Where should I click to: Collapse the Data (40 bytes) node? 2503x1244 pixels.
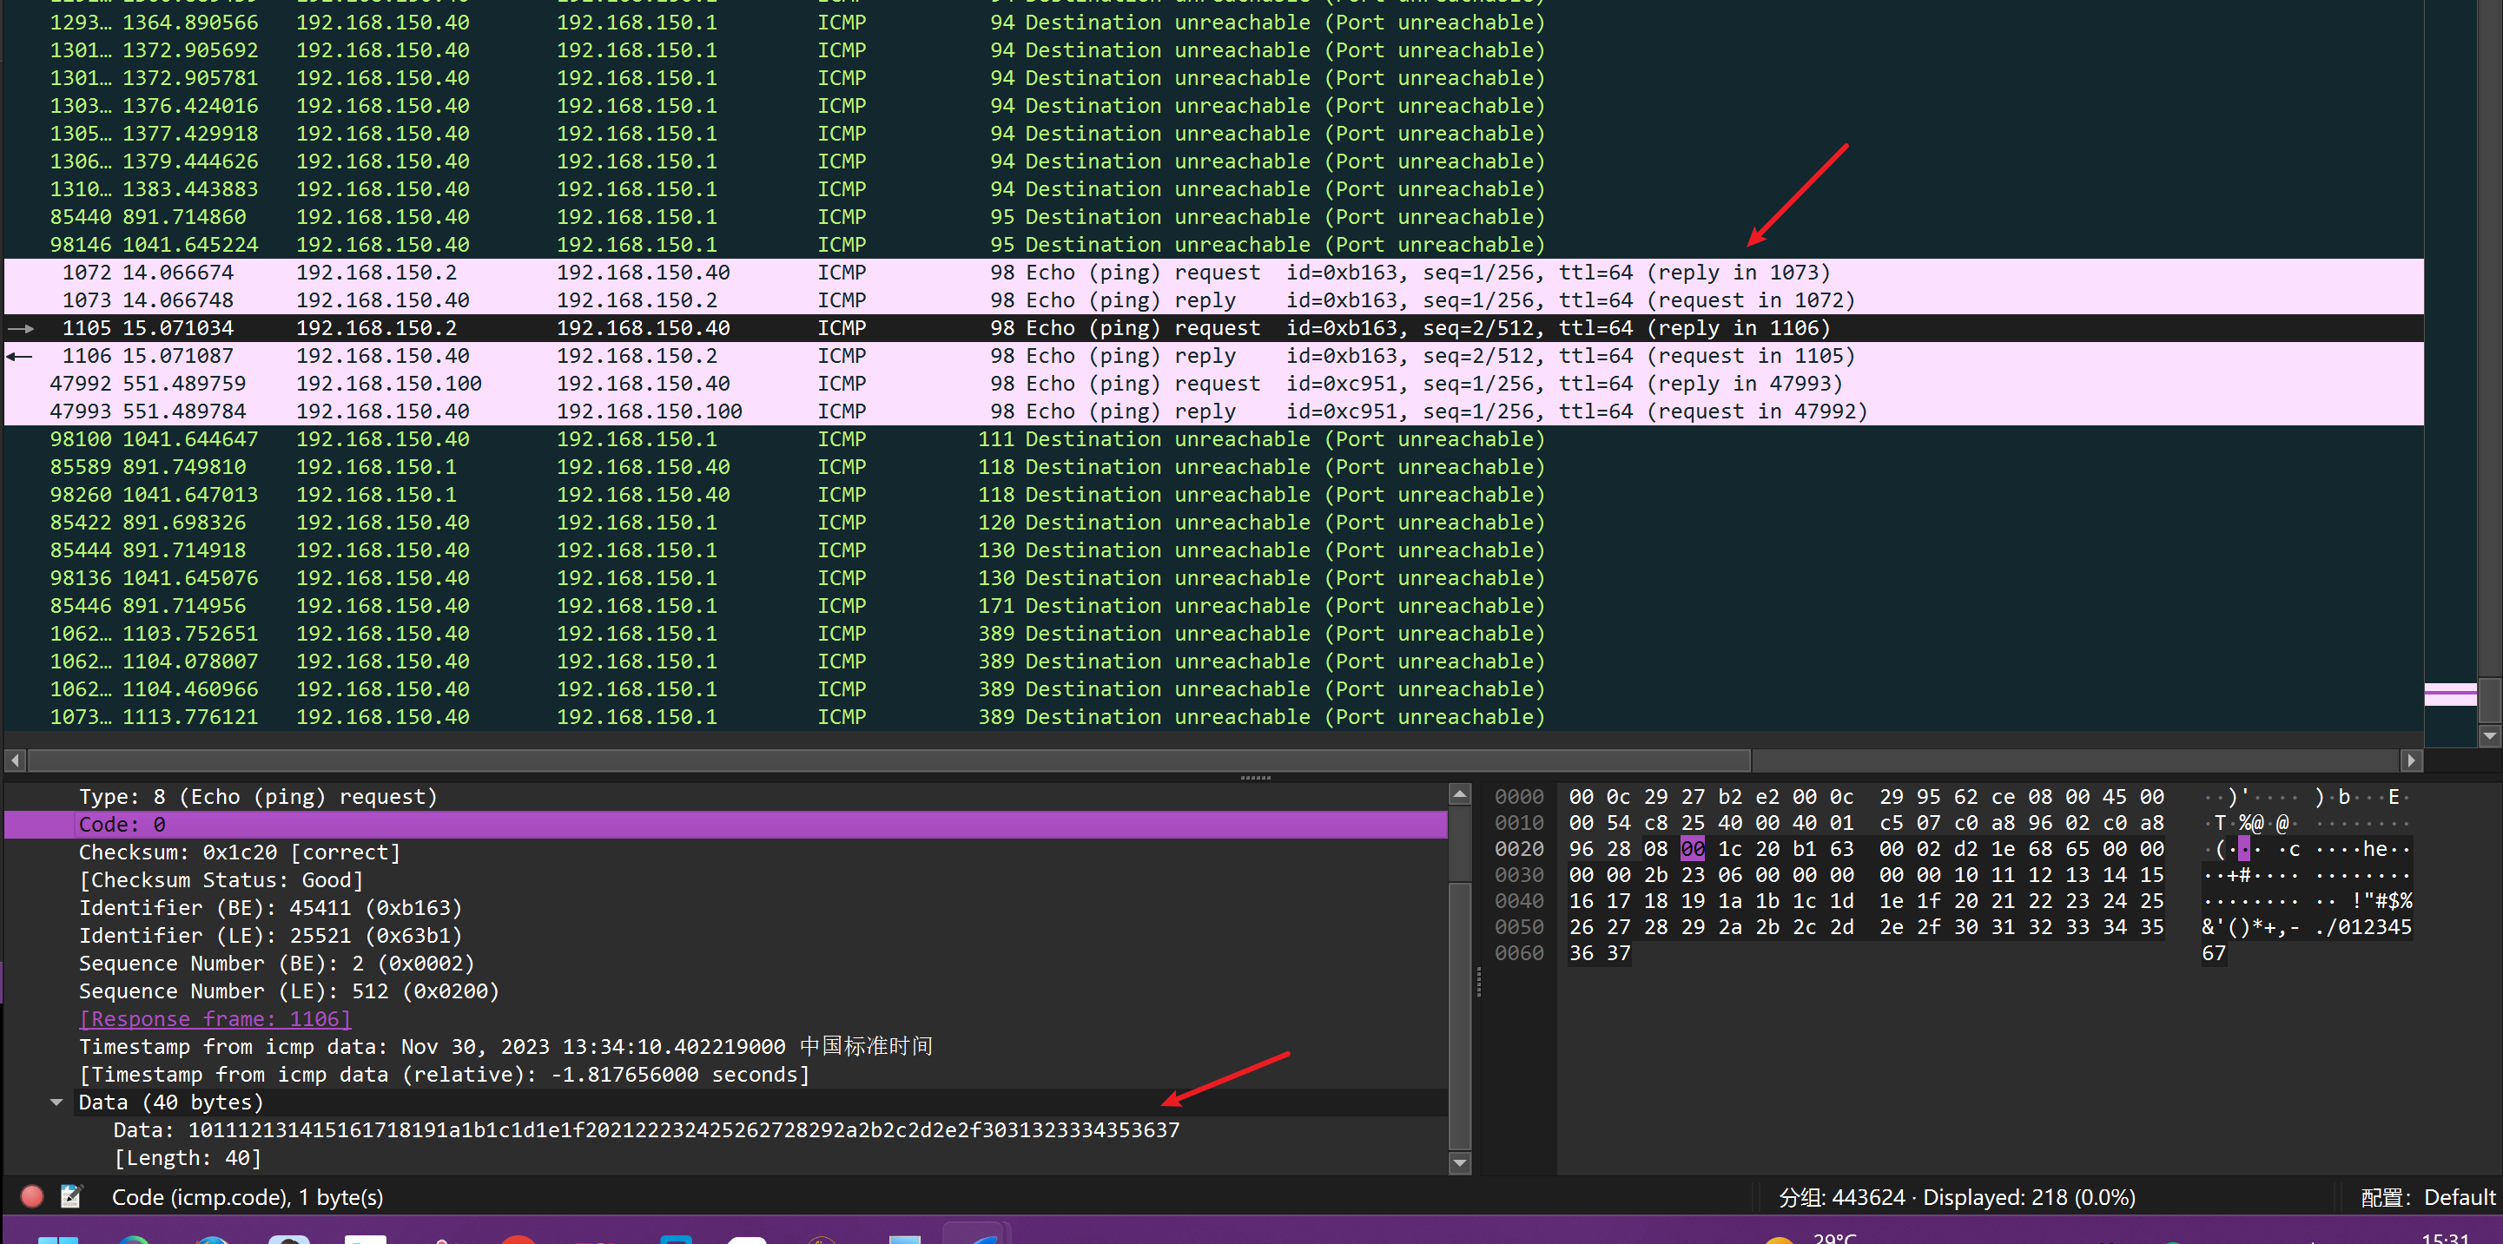coord(56,1102)
